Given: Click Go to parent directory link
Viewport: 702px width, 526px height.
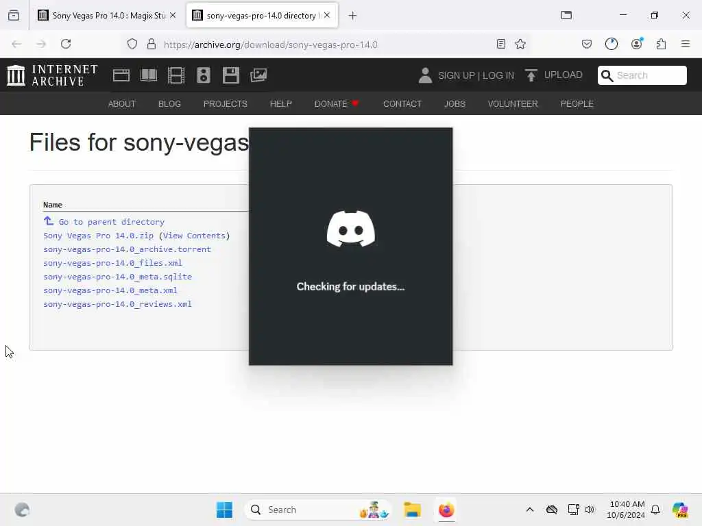Looking at the screenshot, I should pos(112,222).
